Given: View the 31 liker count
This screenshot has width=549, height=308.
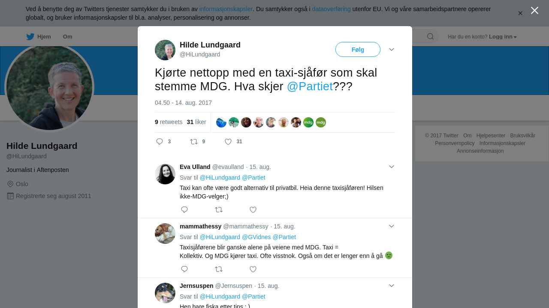Looking at the screenshot, I should point(196,122).
